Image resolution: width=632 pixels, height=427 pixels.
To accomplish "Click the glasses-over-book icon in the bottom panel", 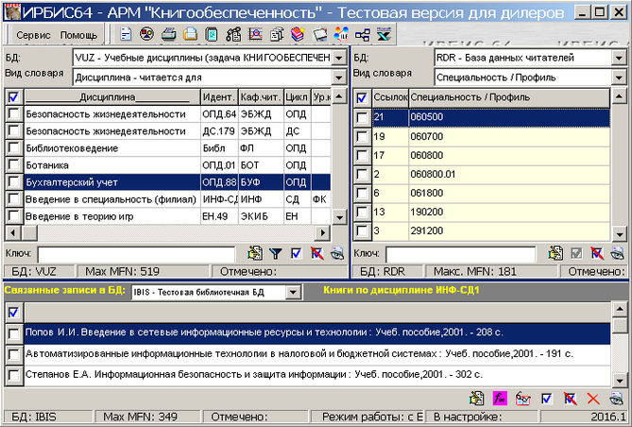I will [522, 399].
